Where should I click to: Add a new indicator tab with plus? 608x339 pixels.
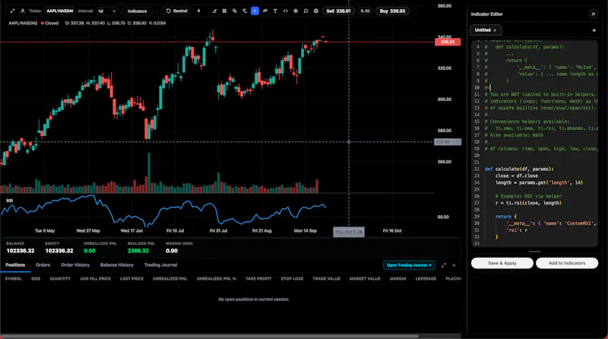[x=594, y=30]
